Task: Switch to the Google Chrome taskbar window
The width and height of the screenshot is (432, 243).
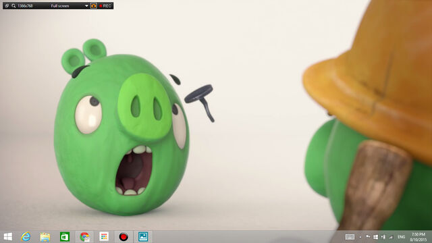Action: pos(84,237)
